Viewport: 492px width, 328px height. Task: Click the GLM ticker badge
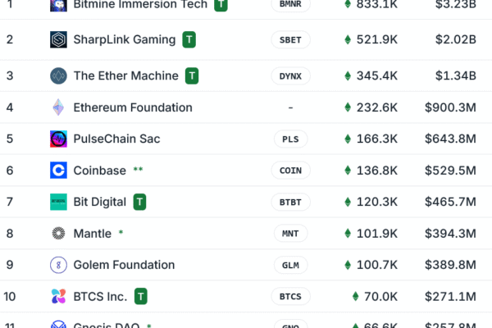(x=290, y=265)
